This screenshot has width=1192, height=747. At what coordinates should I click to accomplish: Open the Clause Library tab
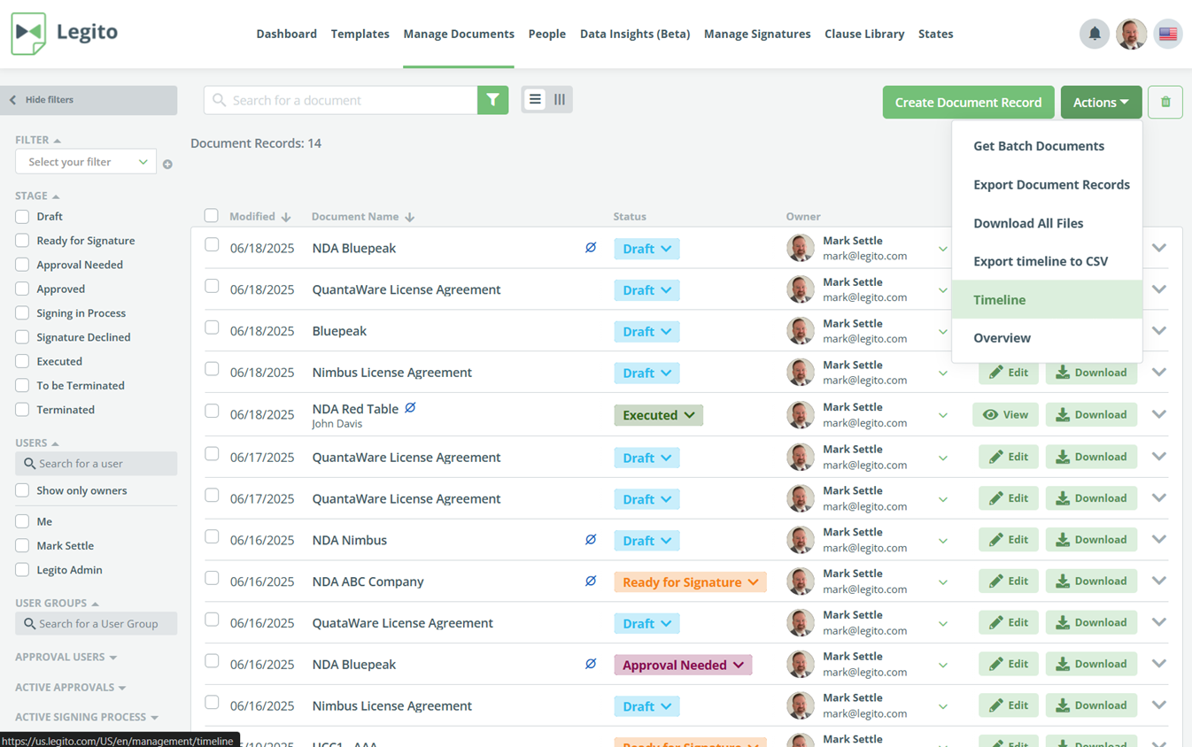pos(864,34)
